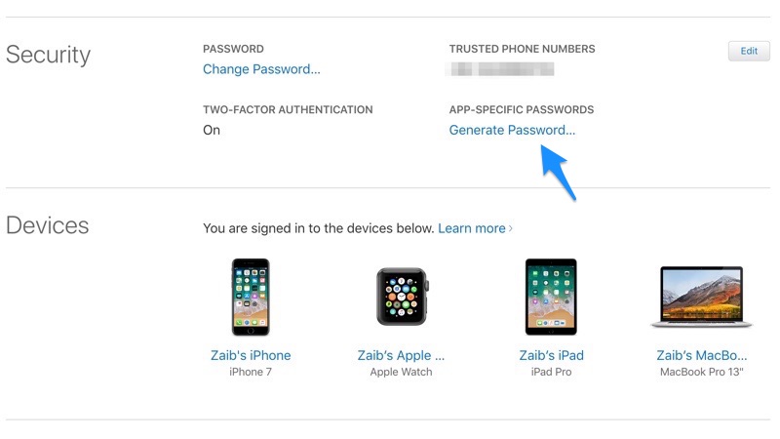This screenshot has height=439, width=780.
Task: Click the MacBook Pro 13" model label
Action: [x=701, y=372]
